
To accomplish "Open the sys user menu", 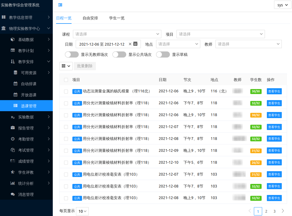I will (283, 5).
